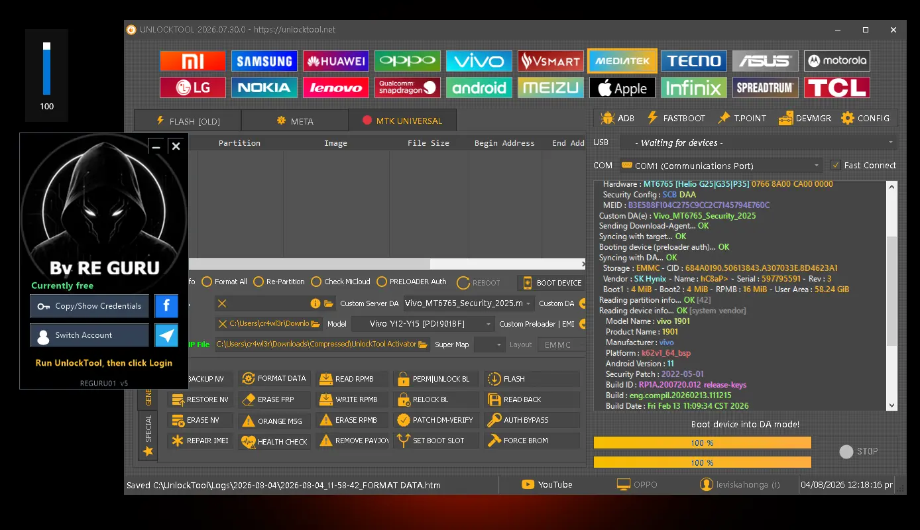Select the highlighted MediaTek brand tile
The width and height of the screenshot is (920, 530).
[622, 61]
